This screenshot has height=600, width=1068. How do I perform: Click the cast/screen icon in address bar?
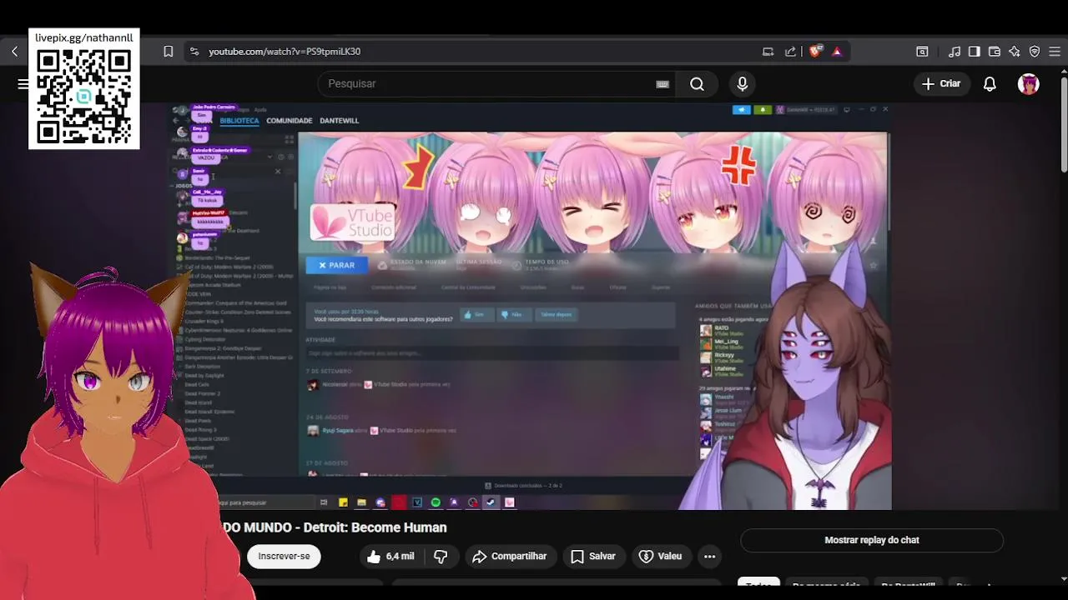point(768,52)
